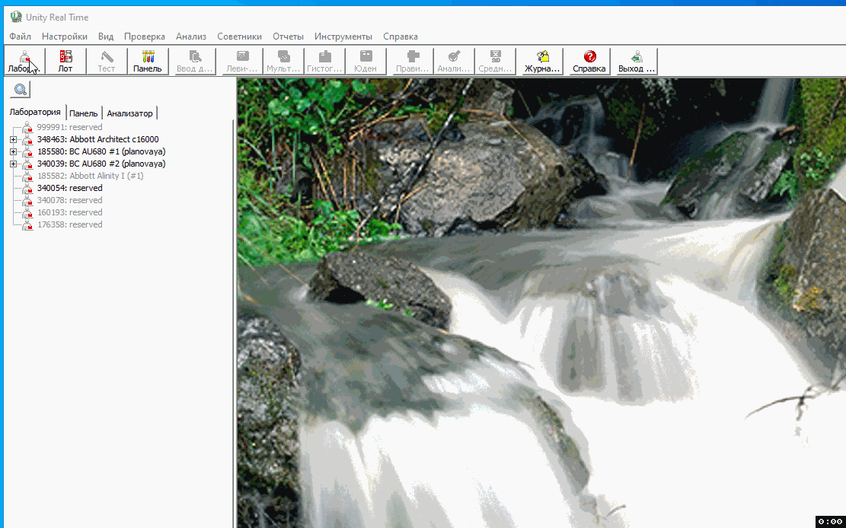Screen dimensions: 846x528
Task: Expand the 185580 BC AU680 #1 node
Action: 13,151
